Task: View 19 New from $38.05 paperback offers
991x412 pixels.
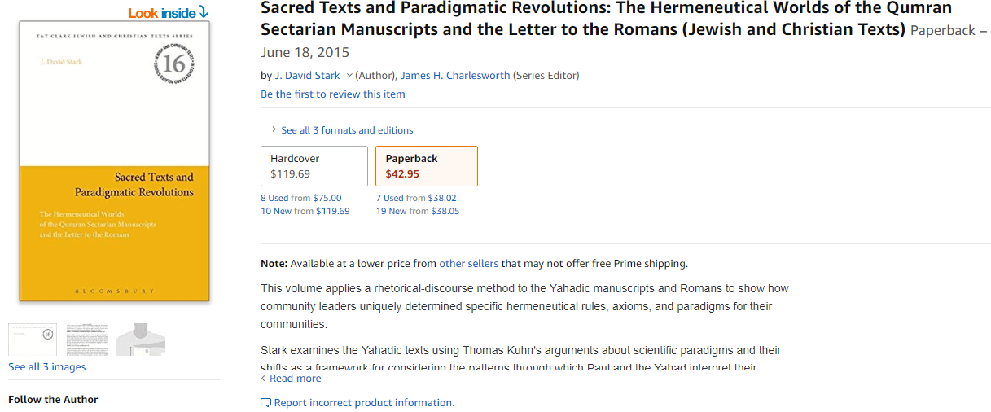Action: [417, 211]
